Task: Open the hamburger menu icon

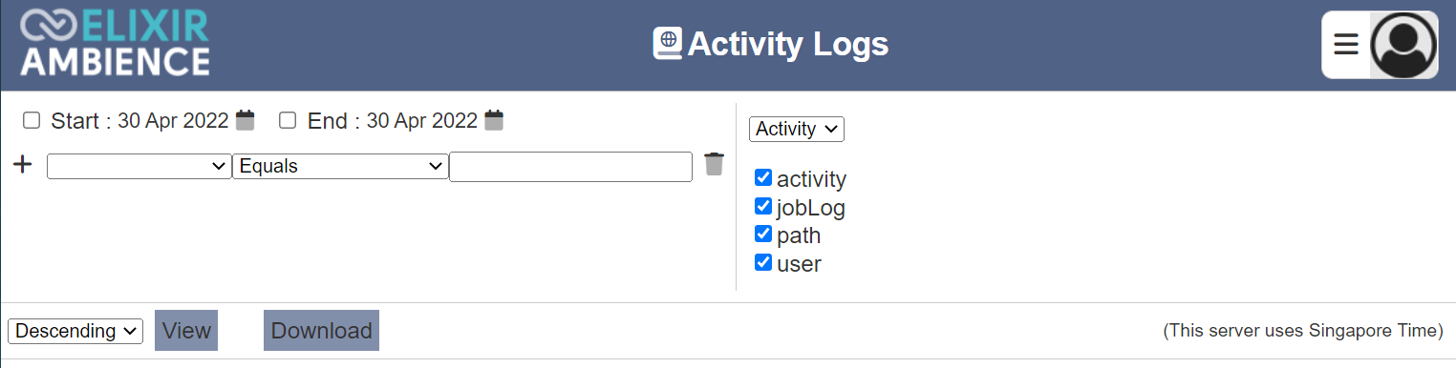Action: click(1346, 44)
